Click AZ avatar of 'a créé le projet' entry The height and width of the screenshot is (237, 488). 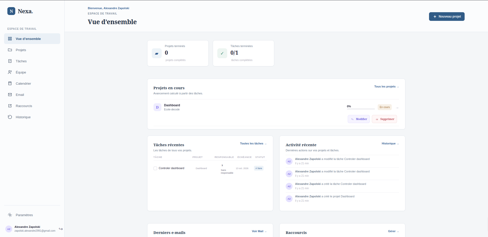[x=289, y=199]
